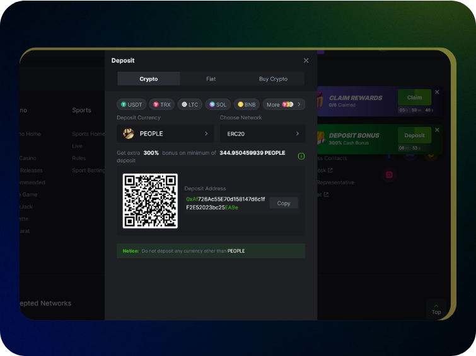Viewport: 476px width, 356px height.
Task: Click the 344.950459939 PEOPLE minimum text
Action: [x=252, y=153]
